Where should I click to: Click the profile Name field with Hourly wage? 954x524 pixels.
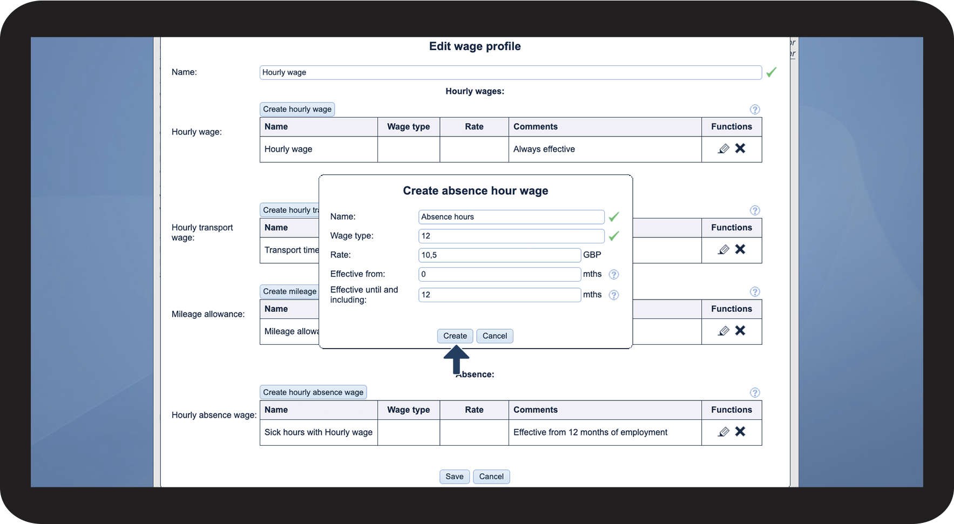tap(511, 72)
